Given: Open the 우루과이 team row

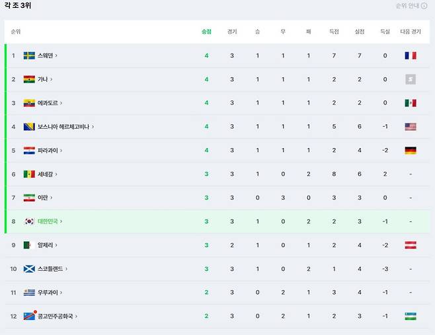Looking at the screenshot, I should click(x=217, y=293).
